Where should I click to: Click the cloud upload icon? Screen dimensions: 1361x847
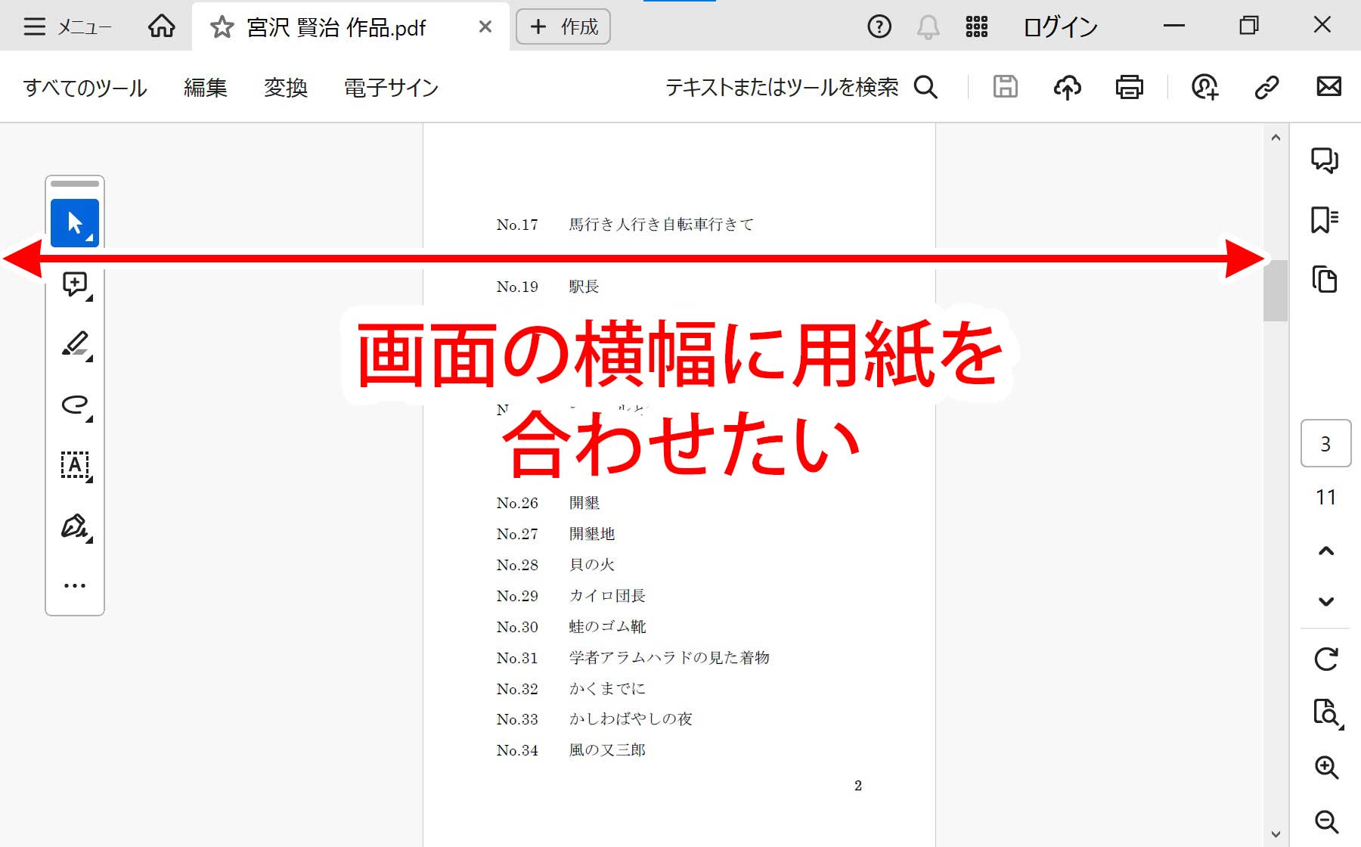(x=1067, y=88)
